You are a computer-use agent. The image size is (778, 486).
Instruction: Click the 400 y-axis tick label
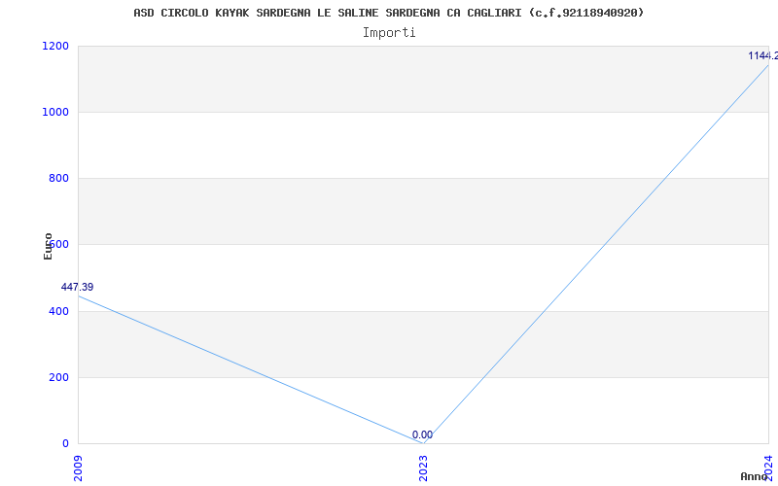click(58, 311)
